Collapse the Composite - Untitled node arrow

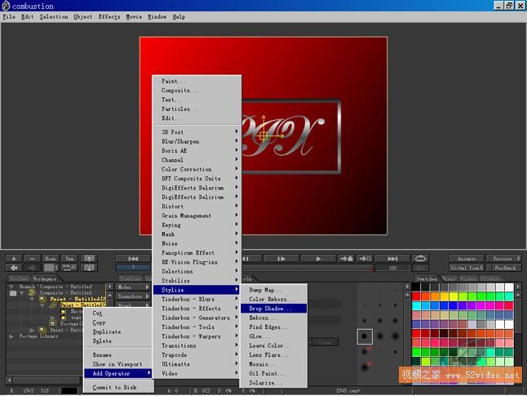point(22,293)
